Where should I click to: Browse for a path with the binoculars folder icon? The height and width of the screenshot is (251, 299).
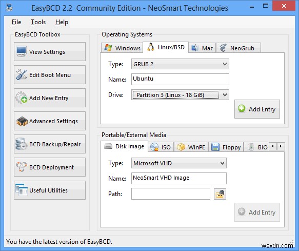point(220,194)
